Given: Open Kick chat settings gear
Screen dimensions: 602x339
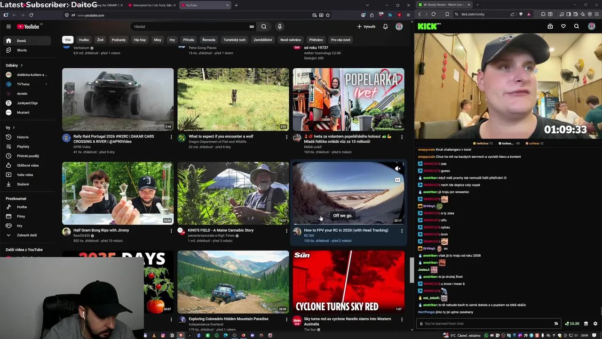Looking at the screenshot, I should click(595, 323).
